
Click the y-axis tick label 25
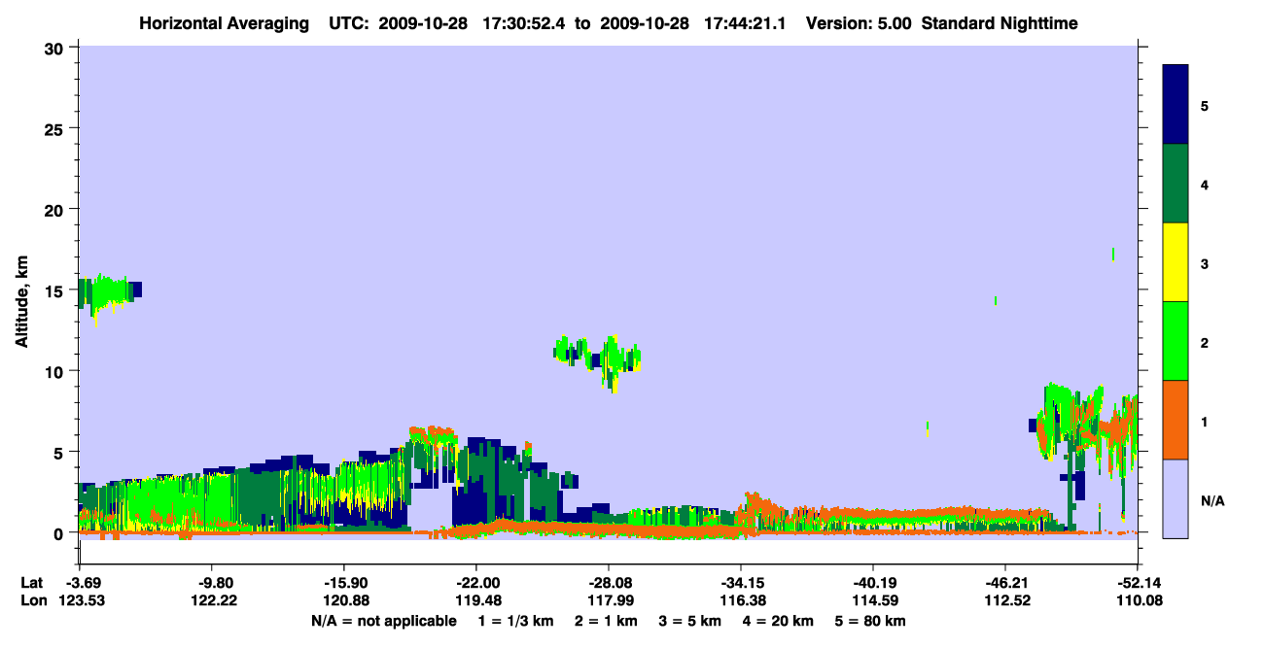pyautogui.click(x=56, y=128)
